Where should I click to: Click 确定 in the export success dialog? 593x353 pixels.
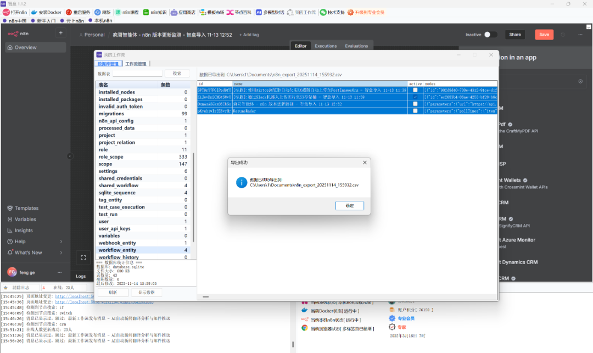349,205
